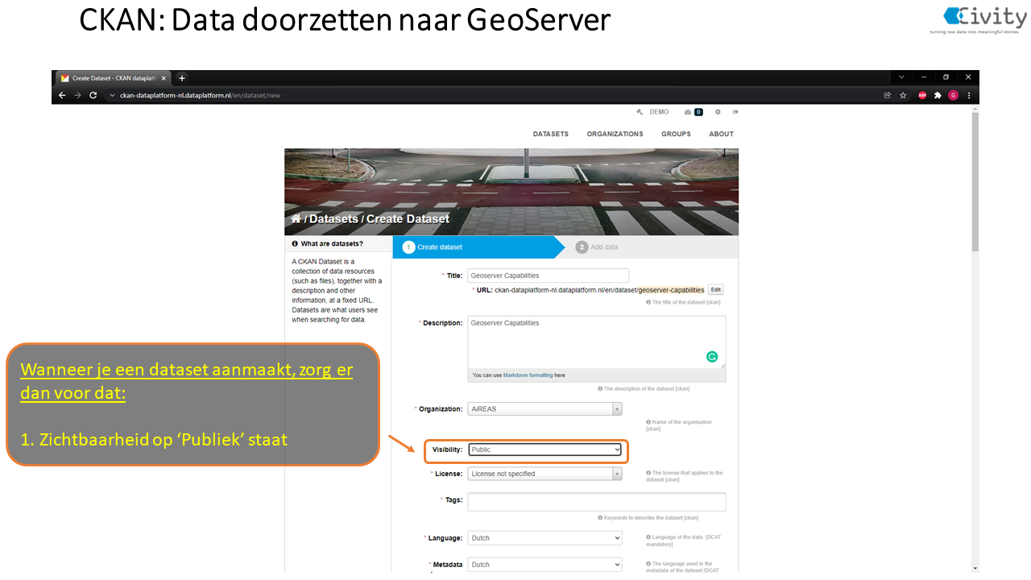Screen dimensions: 1031x580
Task: Click the Grammarly icon in Description
Action: tap(712, 357)
